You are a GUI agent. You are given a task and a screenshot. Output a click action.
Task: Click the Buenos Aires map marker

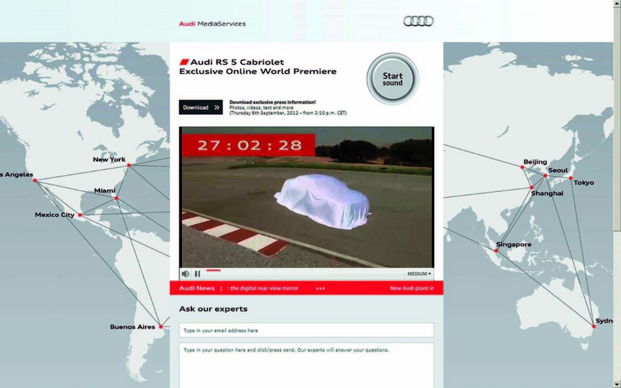(x=160, y=327)
